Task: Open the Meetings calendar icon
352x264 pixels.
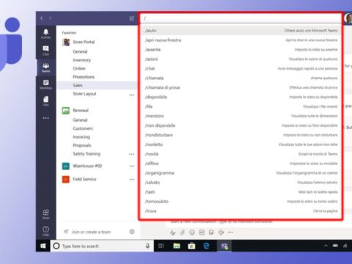Action: [45, 84]
